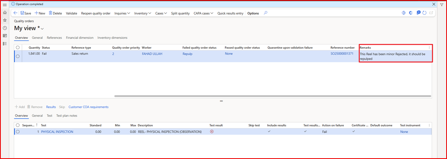This screenshot has width=447, height=159.
Task: Select the PHYSICAL INSPECTION test row radio
Action: pyautogui.click(x=18, y=132)
